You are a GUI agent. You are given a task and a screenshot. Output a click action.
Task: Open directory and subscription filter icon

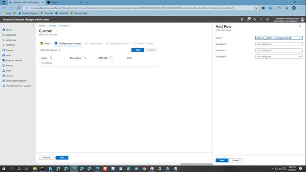242,20
